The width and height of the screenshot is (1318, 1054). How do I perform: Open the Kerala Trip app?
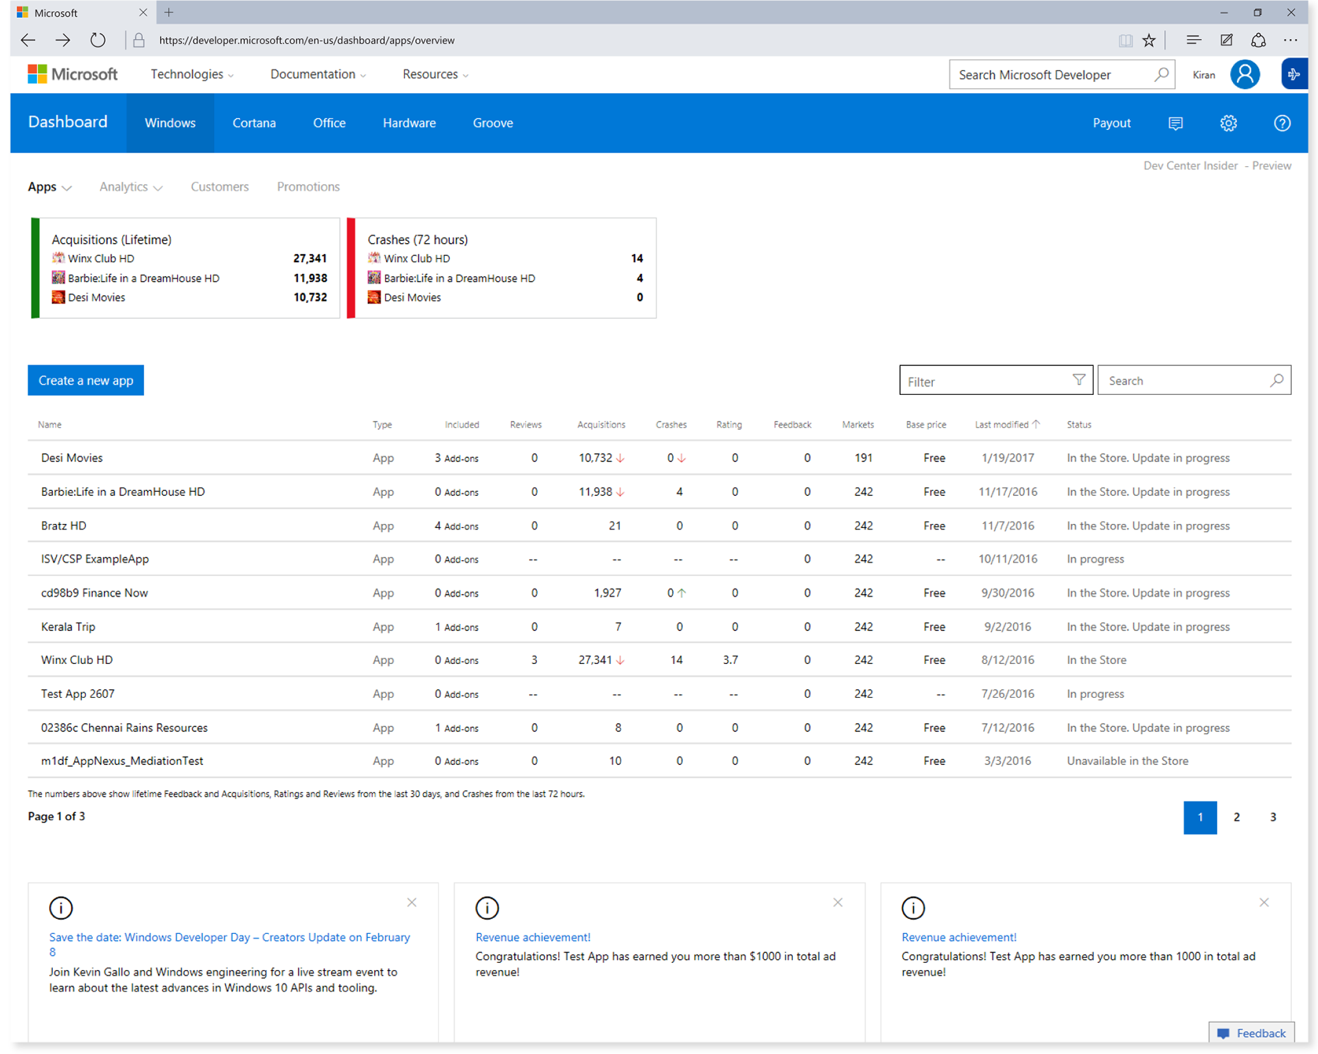68,627
